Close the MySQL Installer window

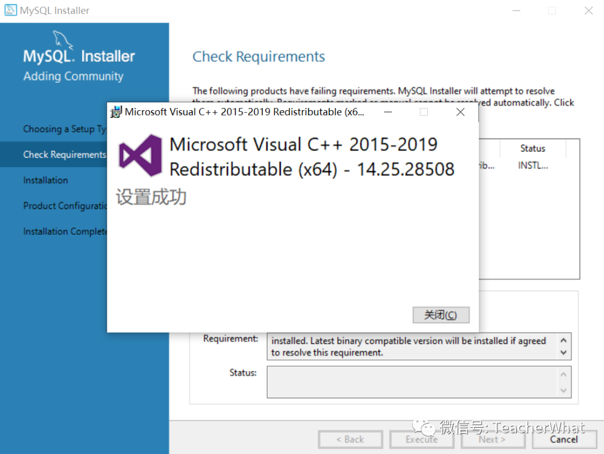click(588, 11)
